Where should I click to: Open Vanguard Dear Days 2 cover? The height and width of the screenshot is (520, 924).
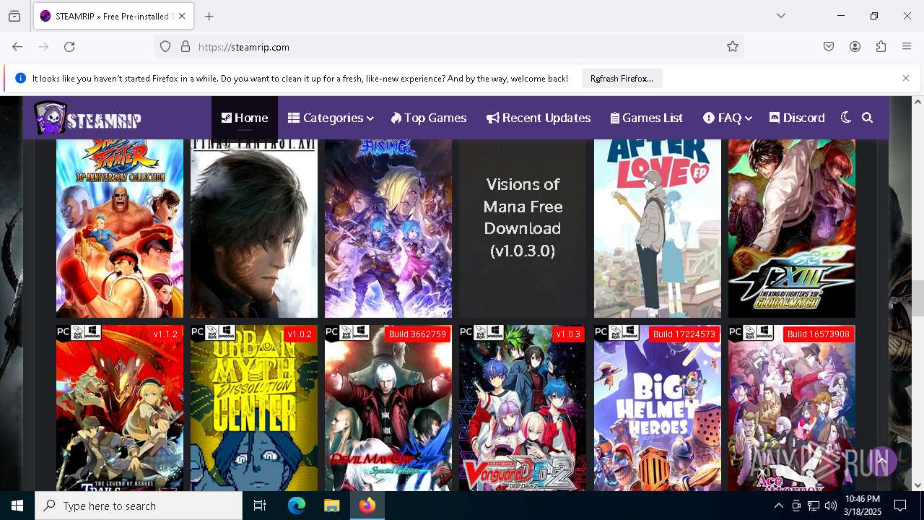tap(523, 408)
